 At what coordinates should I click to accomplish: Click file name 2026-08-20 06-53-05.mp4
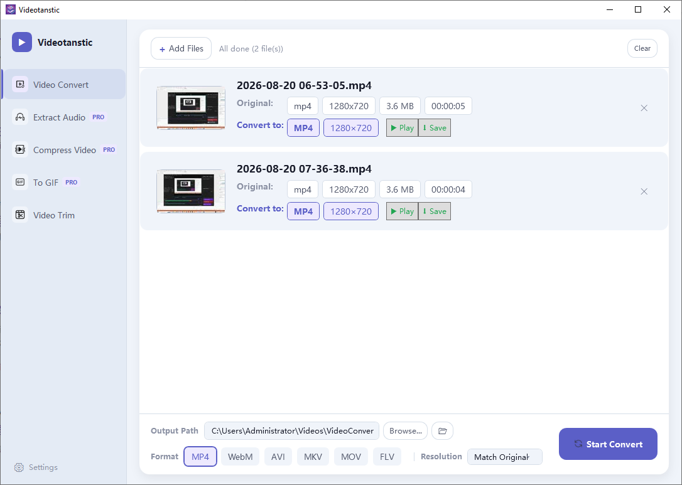(304, 85)
